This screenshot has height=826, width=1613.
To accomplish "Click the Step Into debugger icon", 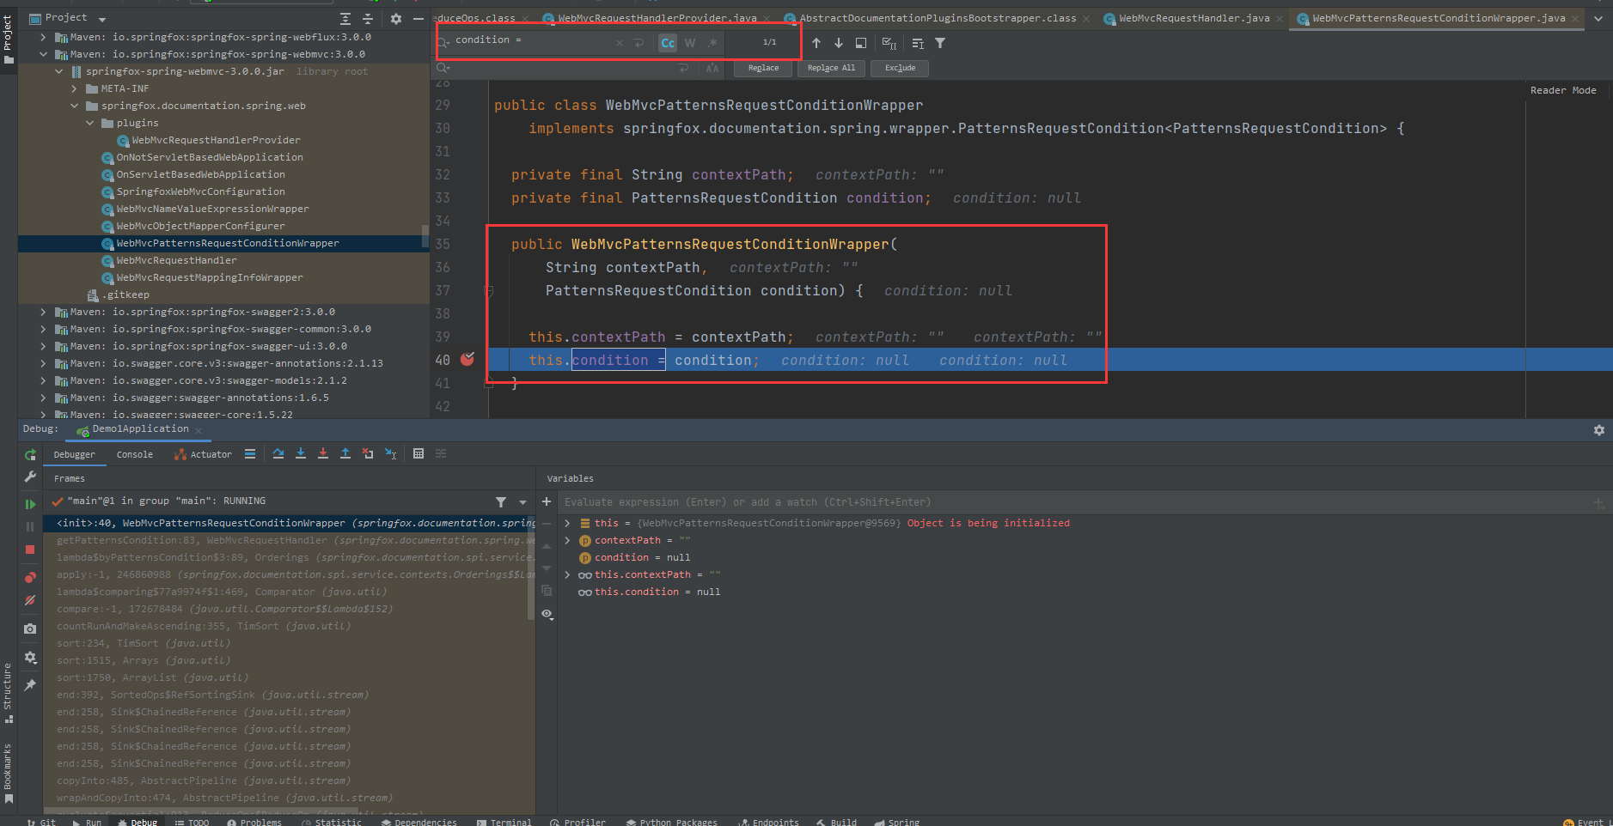I will click(301, 453).
